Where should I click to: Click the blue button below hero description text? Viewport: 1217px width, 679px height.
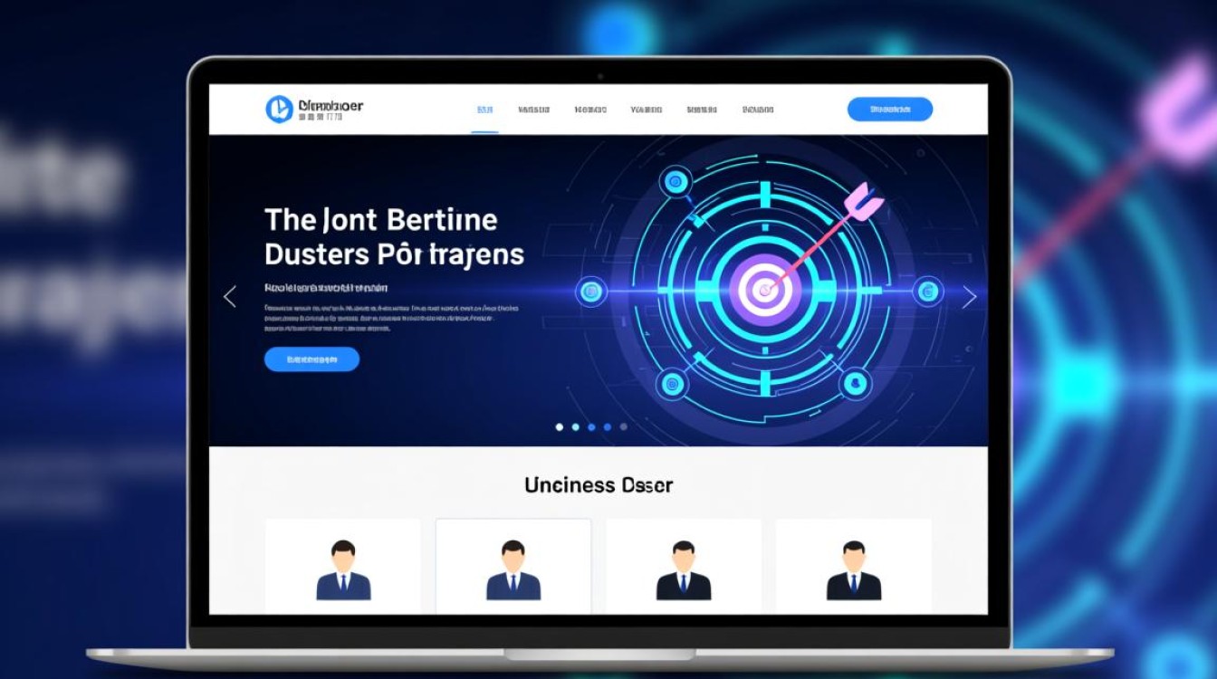[311, 359]
